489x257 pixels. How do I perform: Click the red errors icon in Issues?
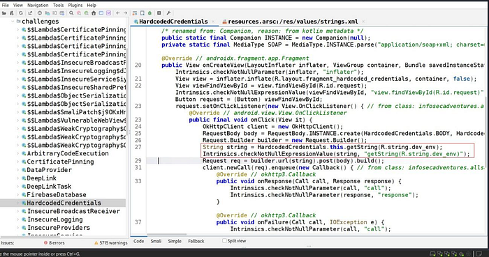(x=46, y=242)
